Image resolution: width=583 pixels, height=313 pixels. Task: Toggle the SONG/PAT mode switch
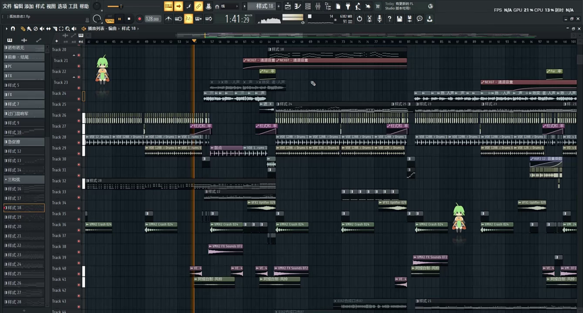coord(110,19)
